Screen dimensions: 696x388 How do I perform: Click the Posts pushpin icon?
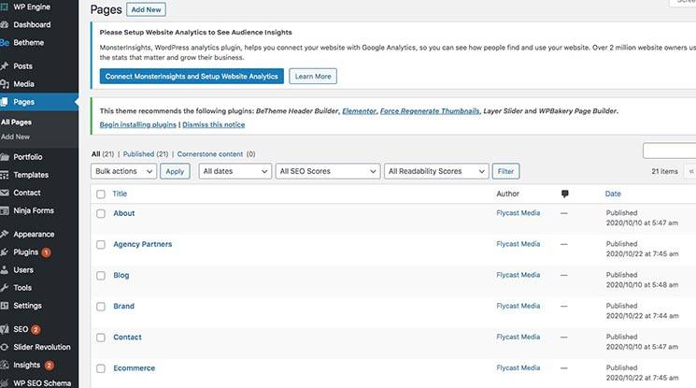coord(4,66)
